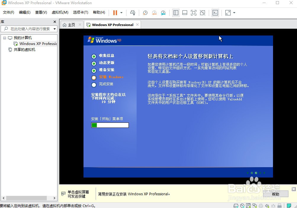Click the CD/DVD drive status icon
Image resolution: width=297 pixels, height=208 pixels.
point(242,206)
